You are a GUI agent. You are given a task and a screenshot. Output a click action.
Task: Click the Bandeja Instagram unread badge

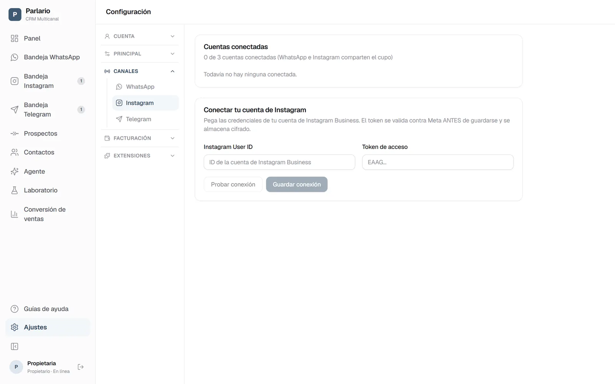pyautogui.click(x=81, y=81)
